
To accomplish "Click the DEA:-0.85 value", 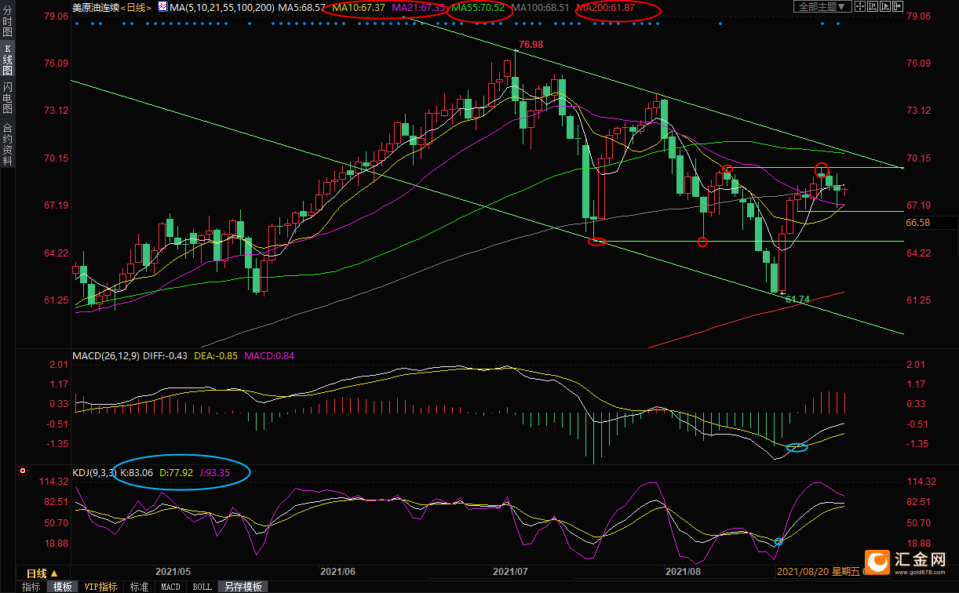I will point(217,356).
